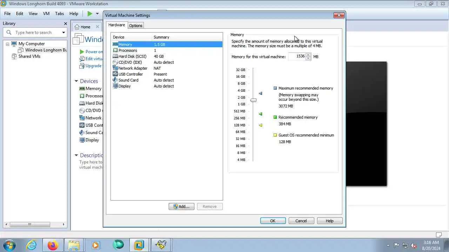Close the Library panel

(x=65, y=23)
